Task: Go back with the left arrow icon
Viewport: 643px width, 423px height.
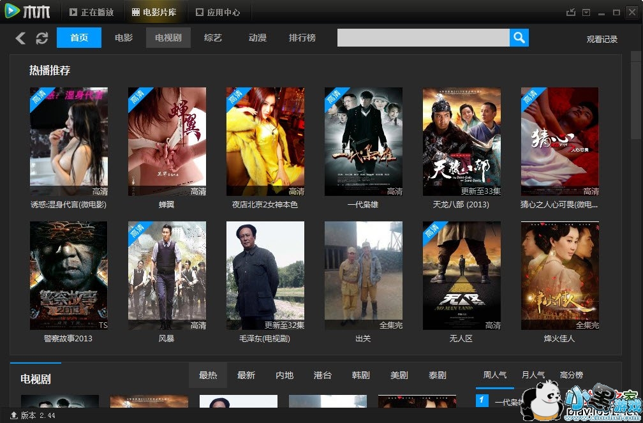Action: [20, 38]
